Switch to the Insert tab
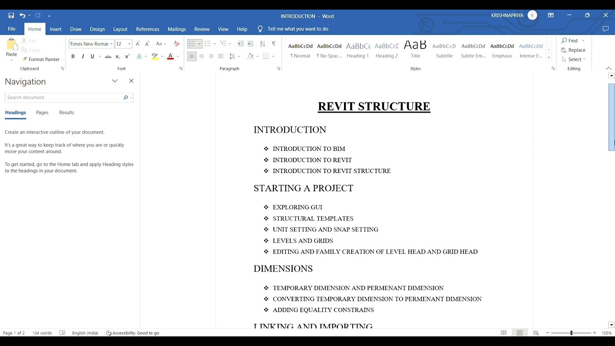 point(56,29)
